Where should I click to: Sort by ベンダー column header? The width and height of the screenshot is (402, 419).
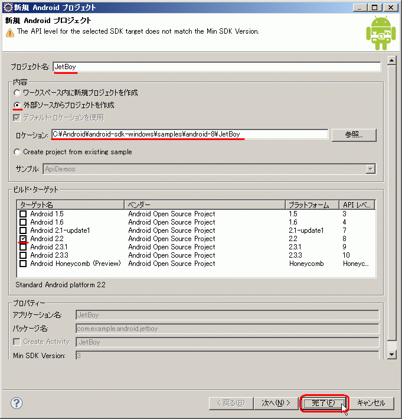(x=205, y=204)
